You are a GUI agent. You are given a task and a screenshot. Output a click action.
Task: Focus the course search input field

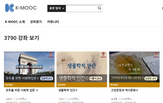click(x=82, y=8)
